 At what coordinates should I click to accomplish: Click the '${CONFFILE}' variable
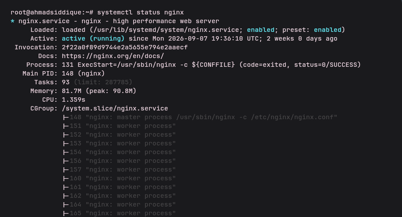pyautogui.click(x=214, y=65)
